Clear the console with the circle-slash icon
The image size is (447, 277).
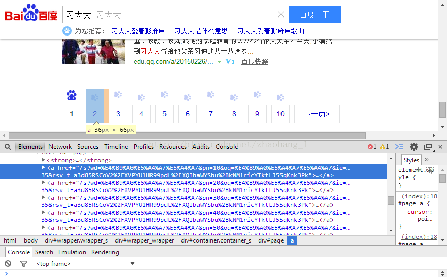(8, 263)
